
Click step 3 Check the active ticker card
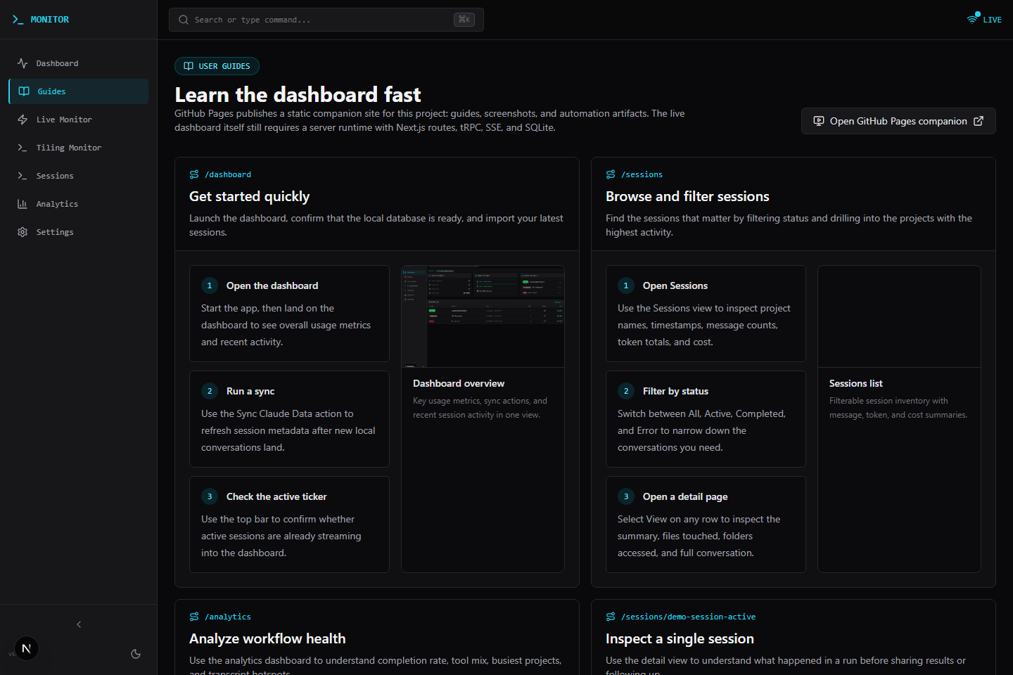[x=289, y=525]
